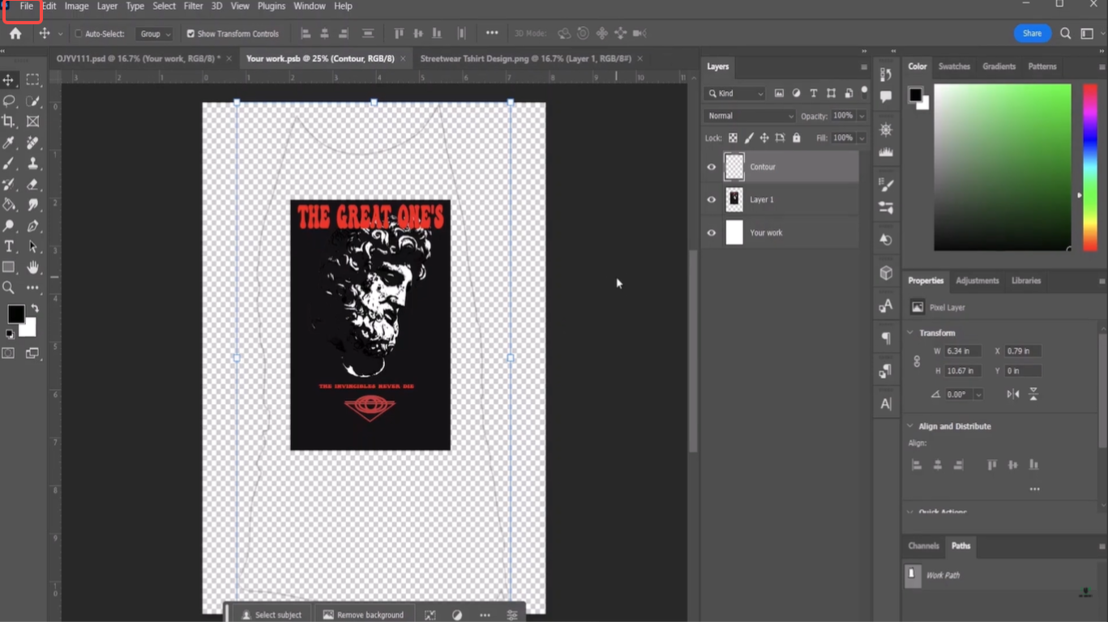Open the Normal blending mode dropdown
This screenshot has width=1108, height=622.
point(750,116)
